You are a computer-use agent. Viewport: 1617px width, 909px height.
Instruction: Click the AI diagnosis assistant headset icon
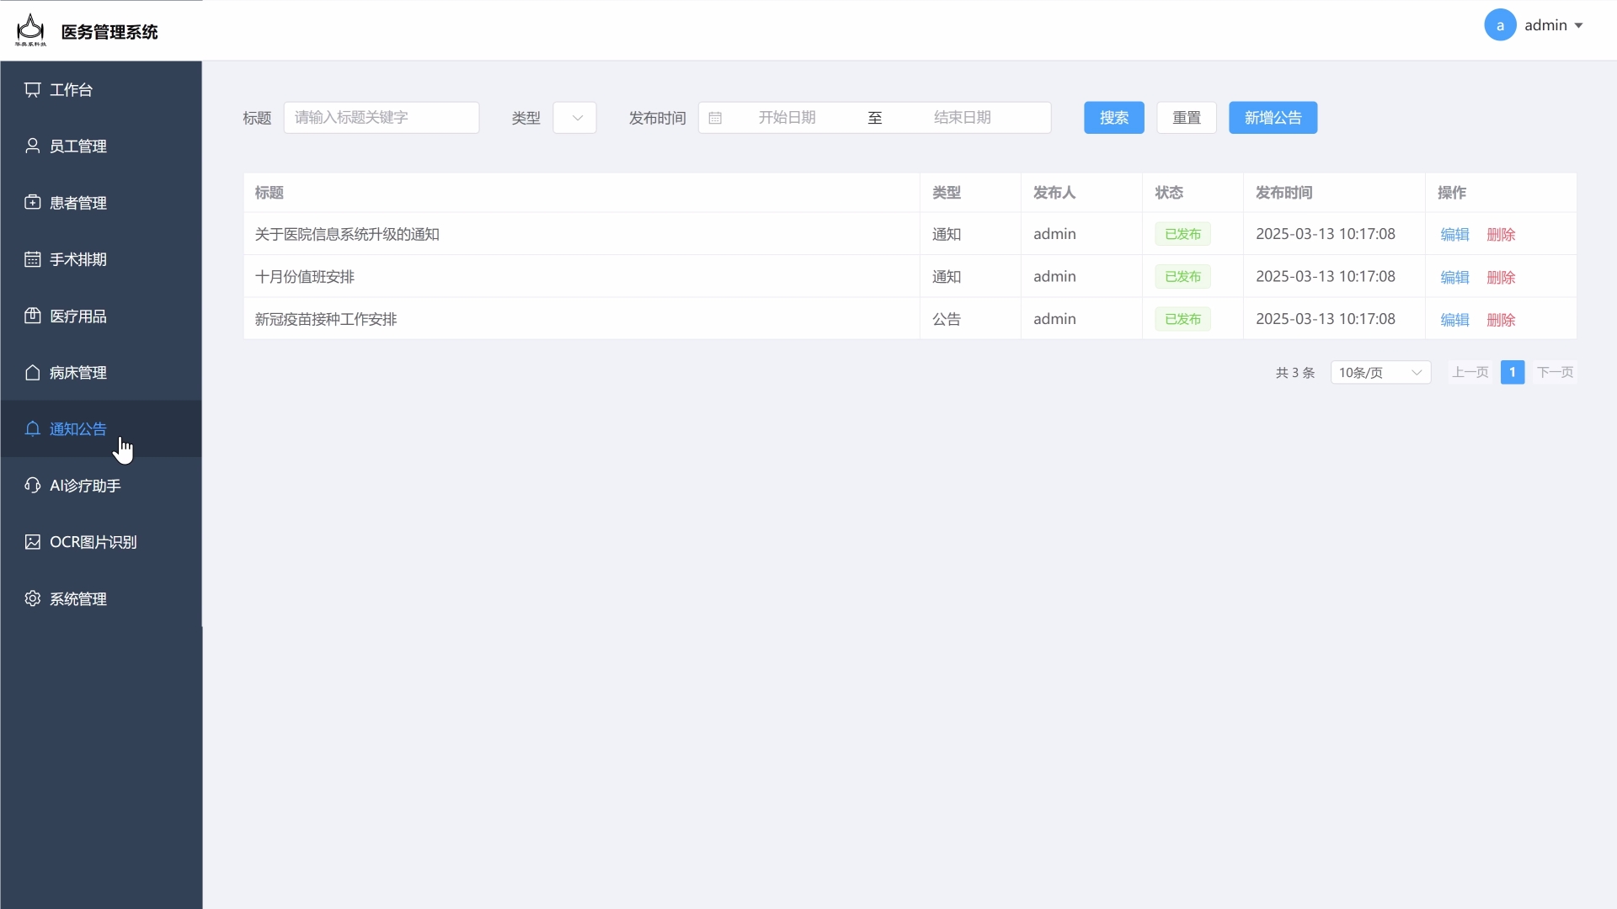coord(32,486)
